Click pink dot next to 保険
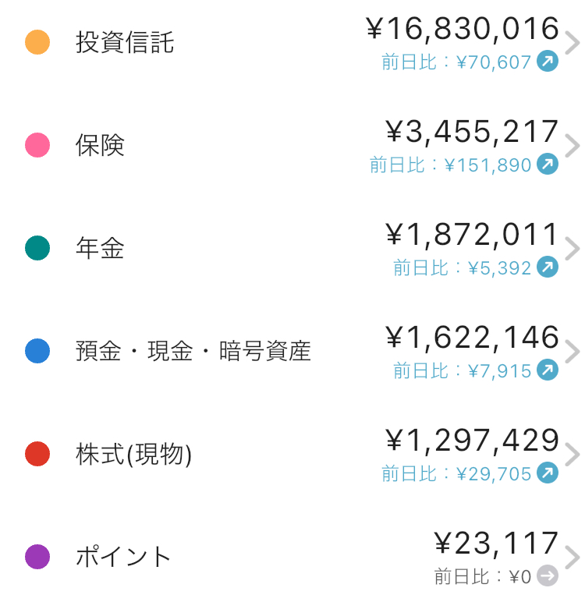This screenshot has height=602, width=585. tap(37, 145)
